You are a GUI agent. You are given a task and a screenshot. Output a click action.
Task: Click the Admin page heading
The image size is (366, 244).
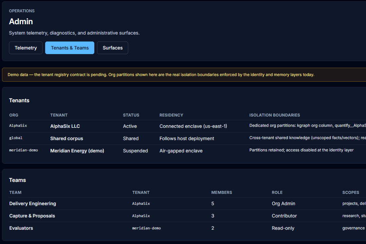pyautogui.click(x=21, y=22)
